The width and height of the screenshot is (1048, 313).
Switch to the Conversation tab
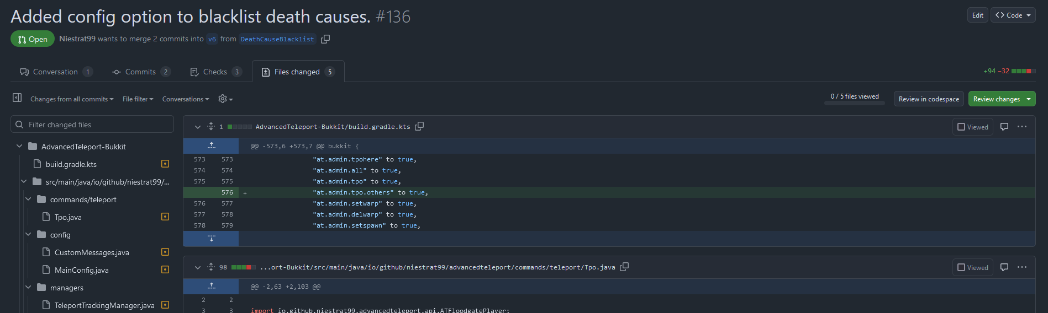point(56,72)
